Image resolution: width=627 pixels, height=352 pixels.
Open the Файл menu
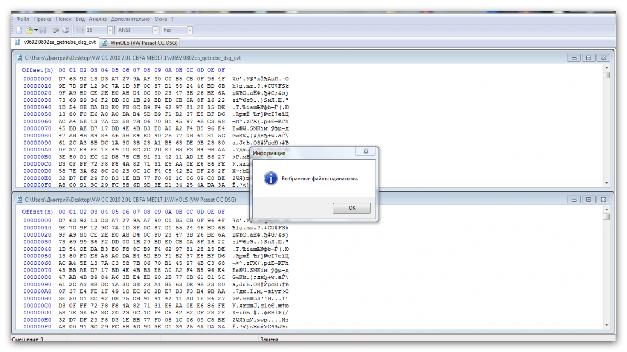(x=22, y=19)
